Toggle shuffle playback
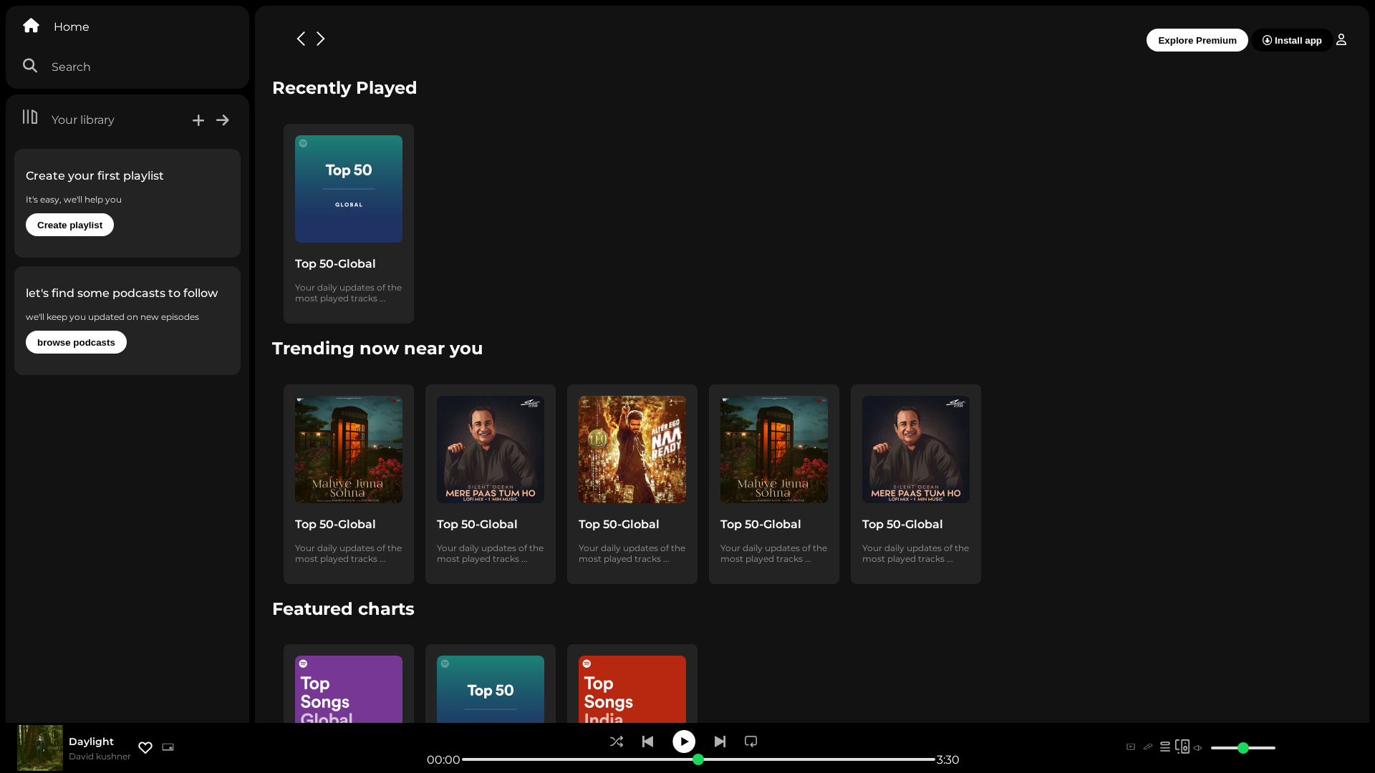The width and height of the screenshot is (1375, 773). pos(617,742)
